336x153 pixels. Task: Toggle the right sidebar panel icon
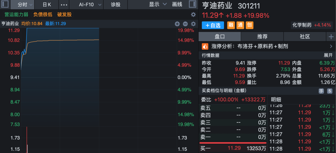click(193, 4)
